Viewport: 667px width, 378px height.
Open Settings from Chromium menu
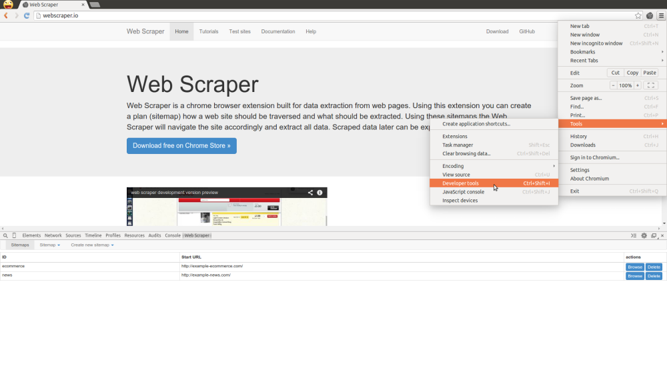click(x=612, y=170)
